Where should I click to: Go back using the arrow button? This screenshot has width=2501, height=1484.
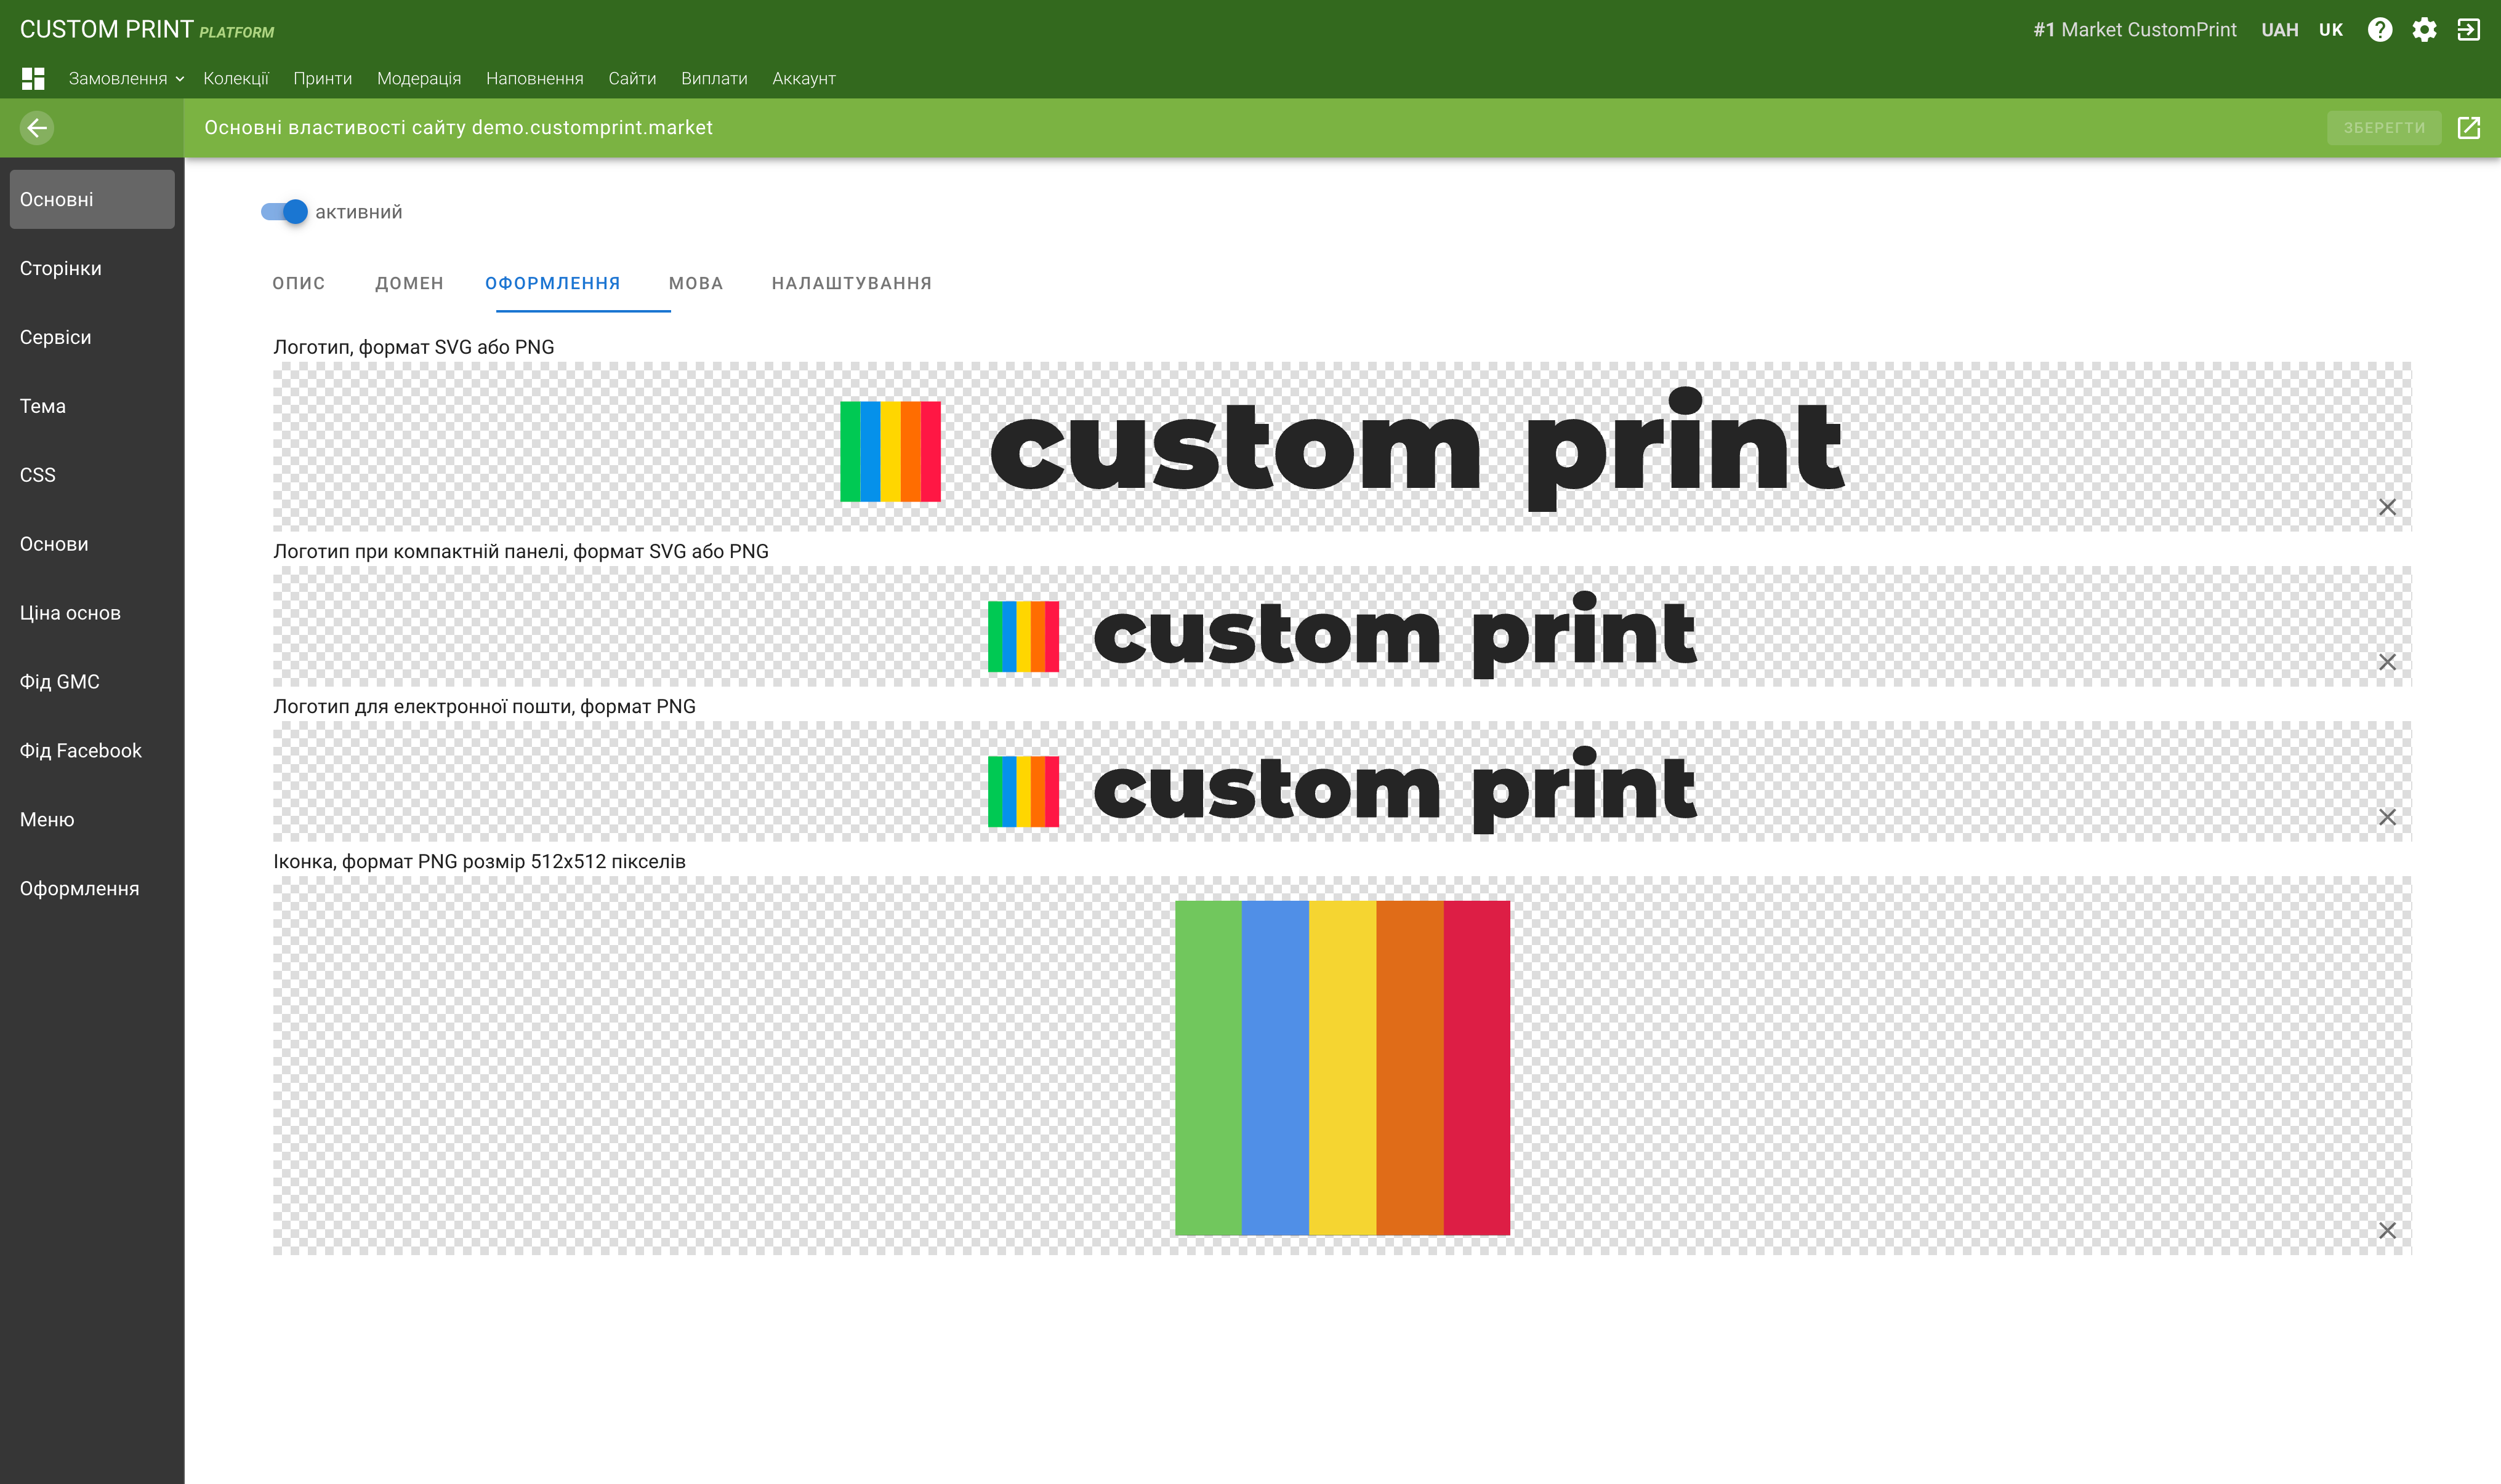click(37, 128)
